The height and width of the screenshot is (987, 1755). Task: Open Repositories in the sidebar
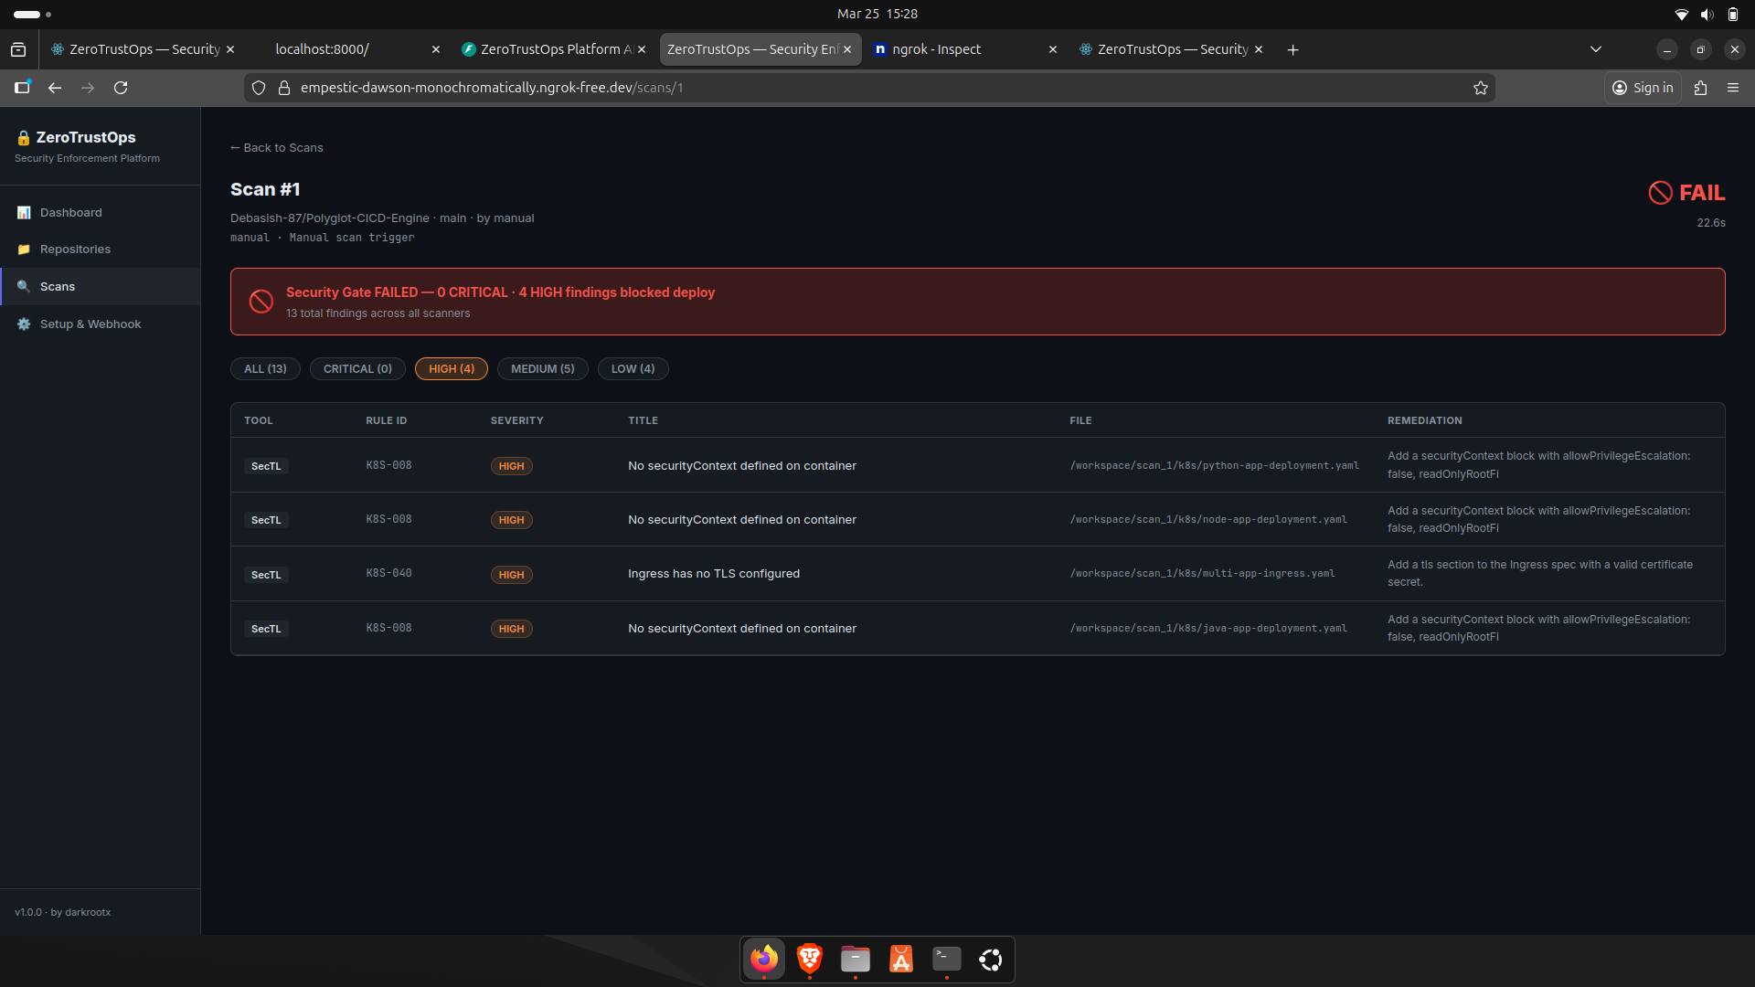click(75, 249)
